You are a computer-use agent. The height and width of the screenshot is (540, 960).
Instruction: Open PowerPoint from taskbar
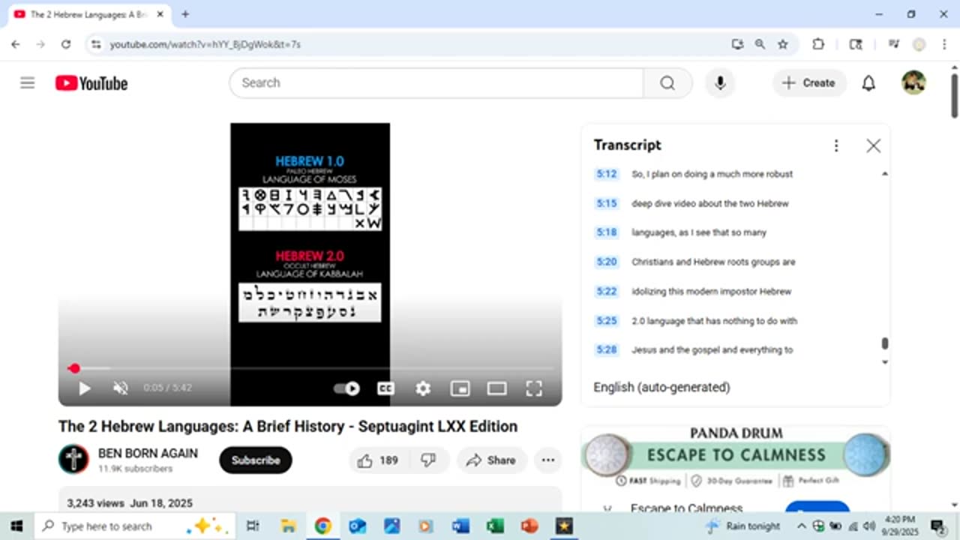click(x=529, y=526)
